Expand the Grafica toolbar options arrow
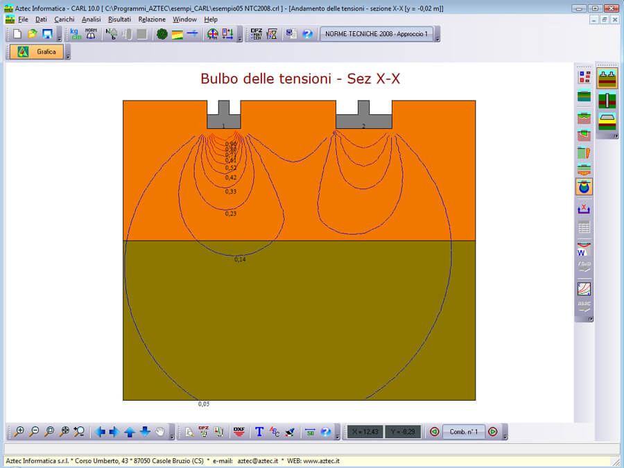 [x=68, y=55]
